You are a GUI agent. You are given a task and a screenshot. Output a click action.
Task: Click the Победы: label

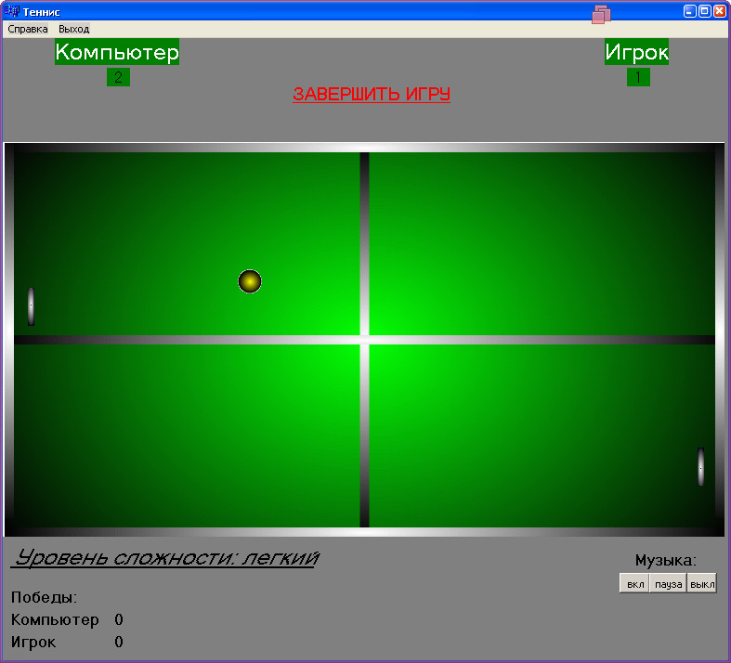pyautogui.click(x=45, y=597)
